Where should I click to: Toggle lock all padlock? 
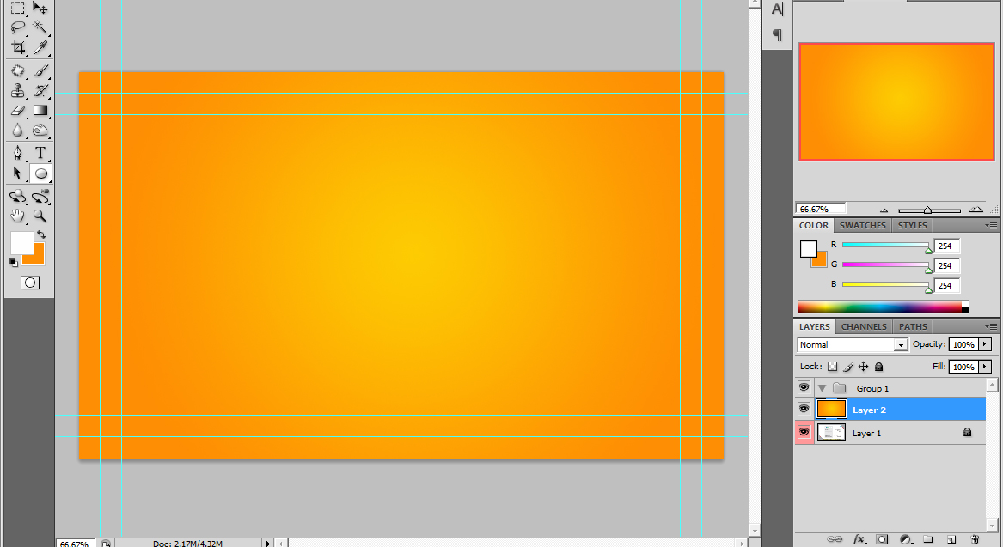[879, 366]
